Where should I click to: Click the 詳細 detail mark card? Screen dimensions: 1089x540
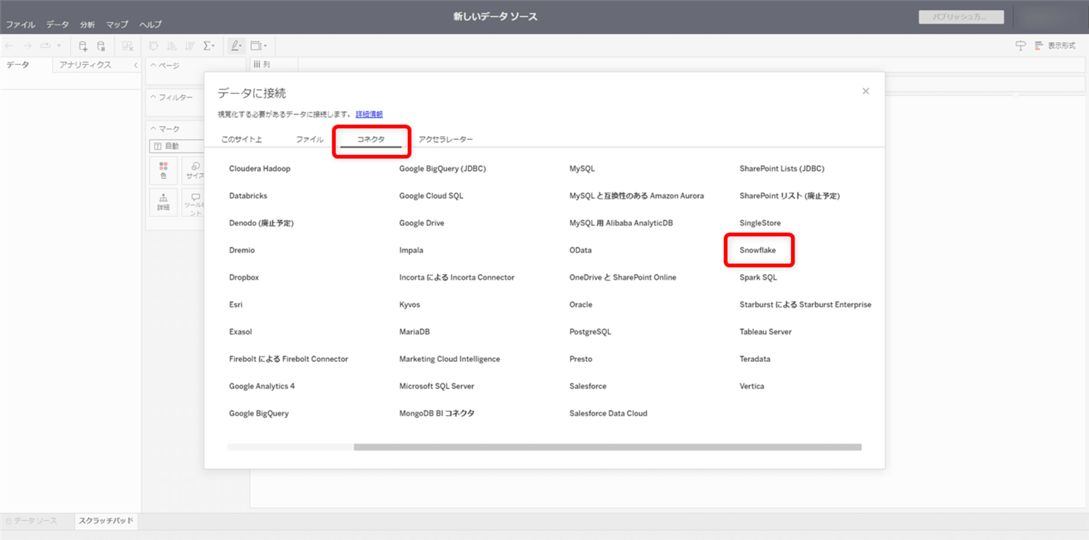(163, 202)
